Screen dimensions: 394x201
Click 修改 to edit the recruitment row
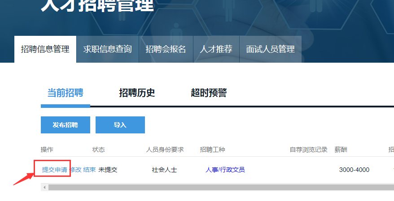tap(75, 170)
